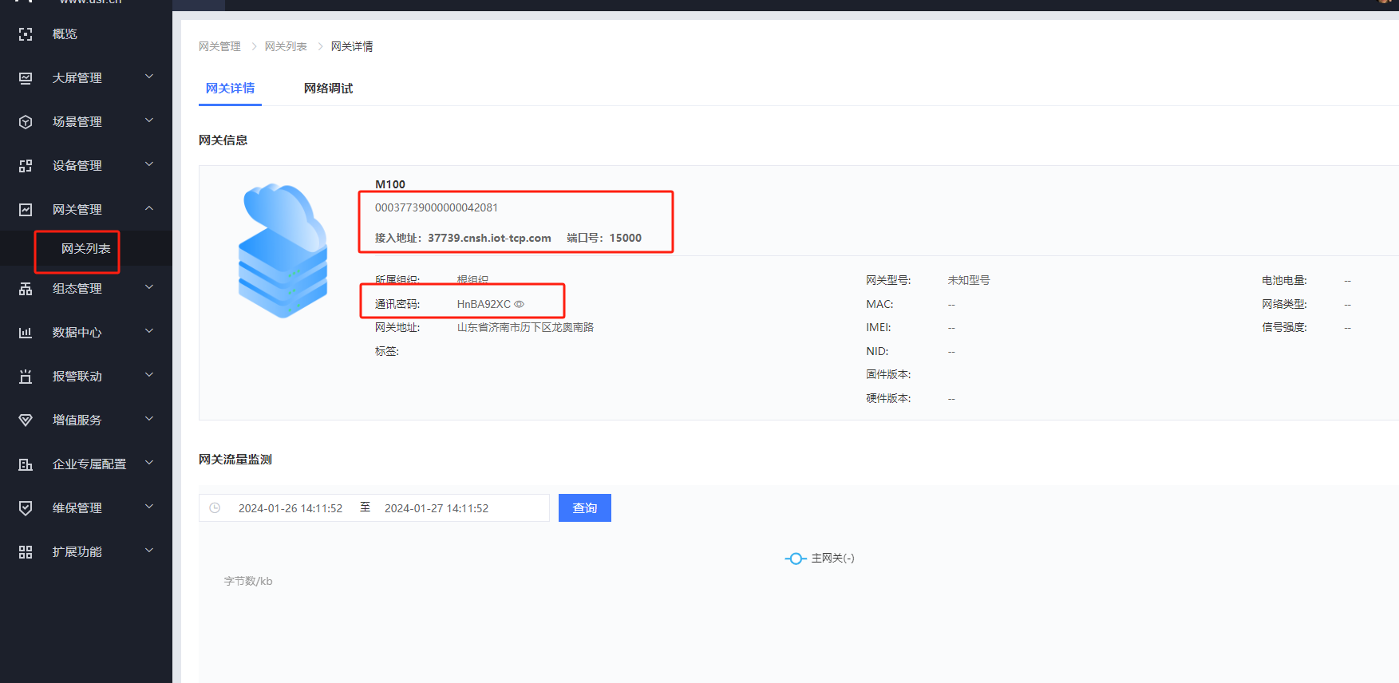The height and width of the screenshot is (683, 1399).
Task: Open the 数据中心 menu label
Action: pos(77,333)
